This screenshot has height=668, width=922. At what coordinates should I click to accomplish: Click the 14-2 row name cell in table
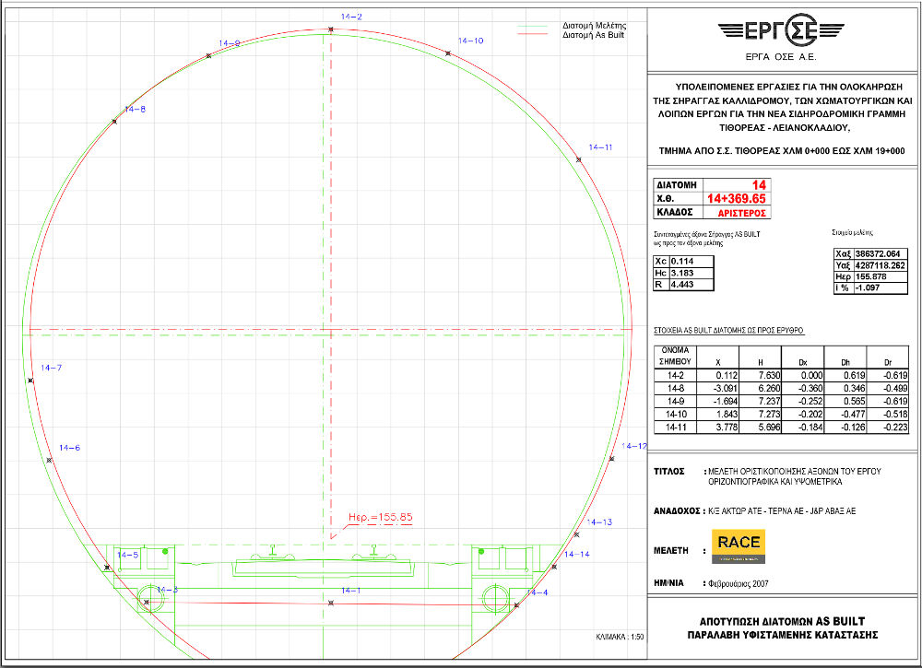tap(675, 375)
